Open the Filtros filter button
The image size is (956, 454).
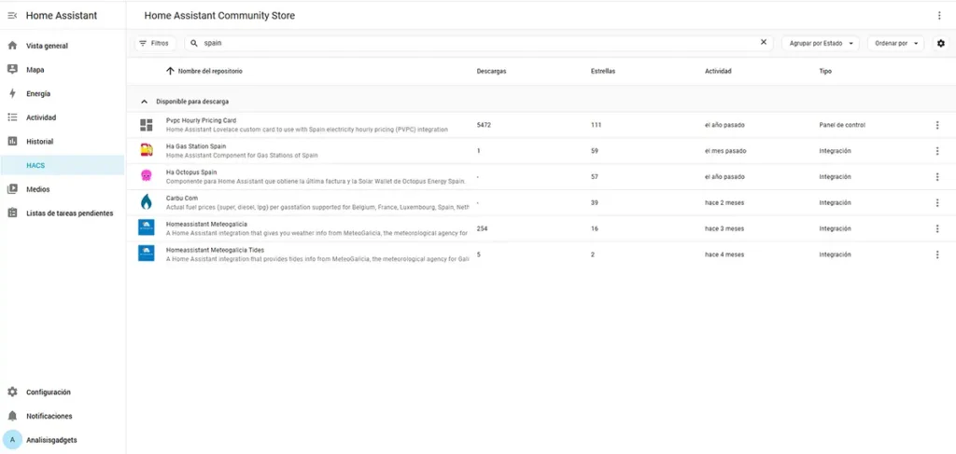pyautogui.click(x=154, y=43)
